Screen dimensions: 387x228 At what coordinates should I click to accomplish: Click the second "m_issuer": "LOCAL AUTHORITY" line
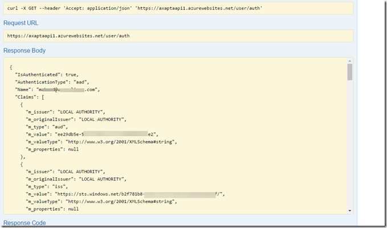[x=66, y=172]
